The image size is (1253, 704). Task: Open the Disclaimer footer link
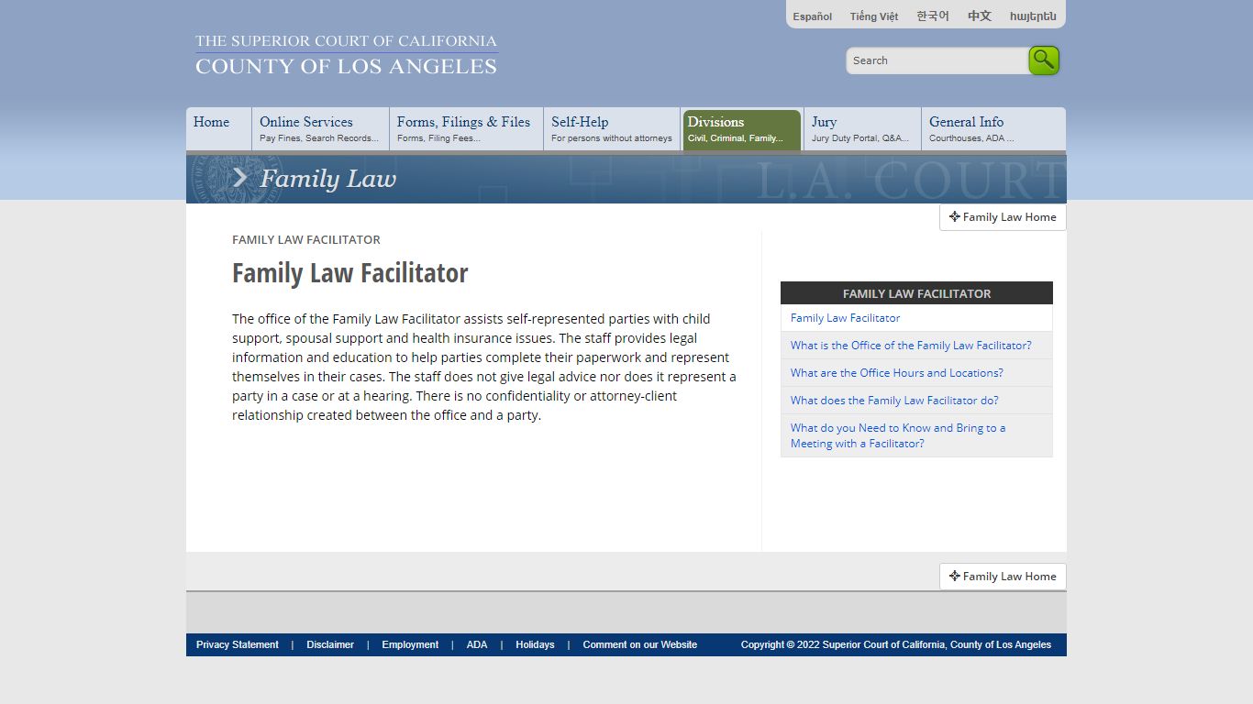(330, 644)
